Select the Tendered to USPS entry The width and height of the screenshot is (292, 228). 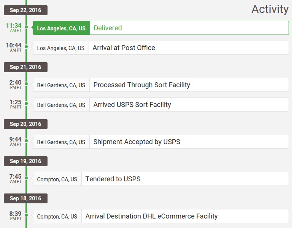[x=185, y=179]
